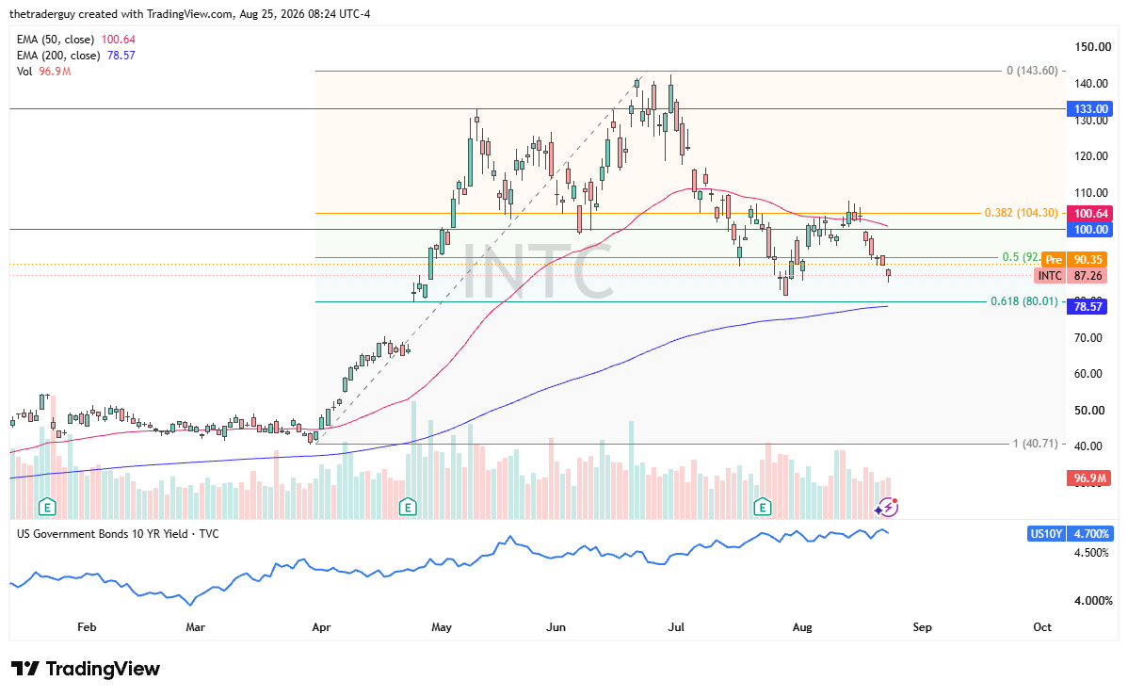
Task: Select the Fibonacci 0.382 (104.30) level label
Action: coord(1021,213)
